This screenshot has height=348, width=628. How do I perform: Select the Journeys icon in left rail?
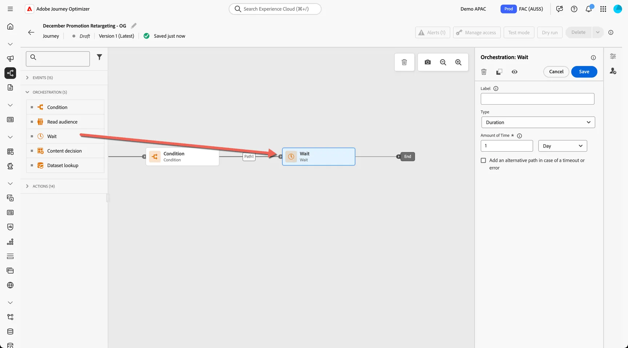[x=10, y=73]
